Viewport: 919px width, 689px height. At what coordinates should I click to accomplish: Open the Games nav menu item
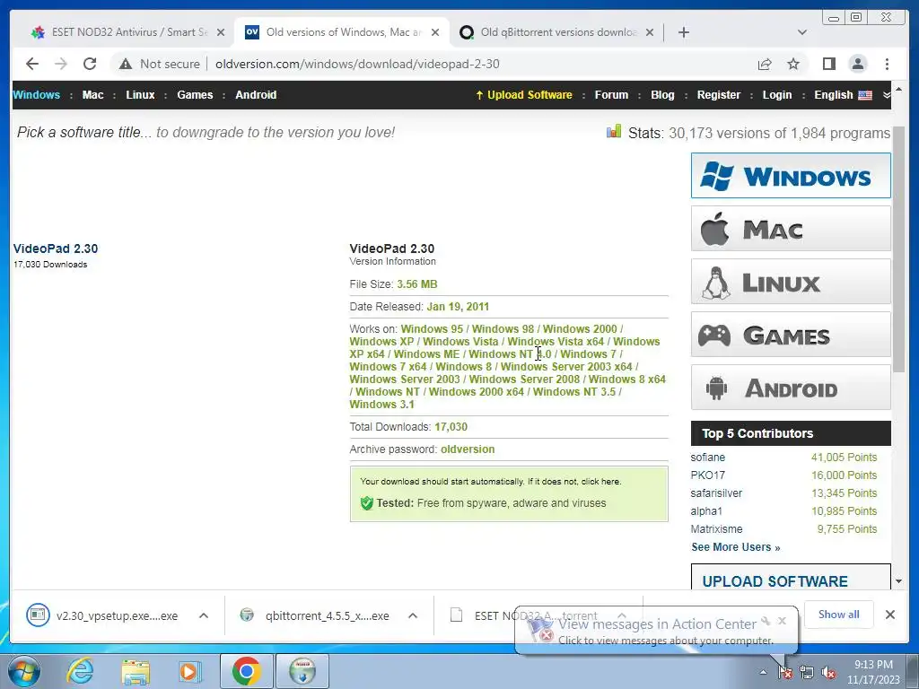click(x=195, y=95)
